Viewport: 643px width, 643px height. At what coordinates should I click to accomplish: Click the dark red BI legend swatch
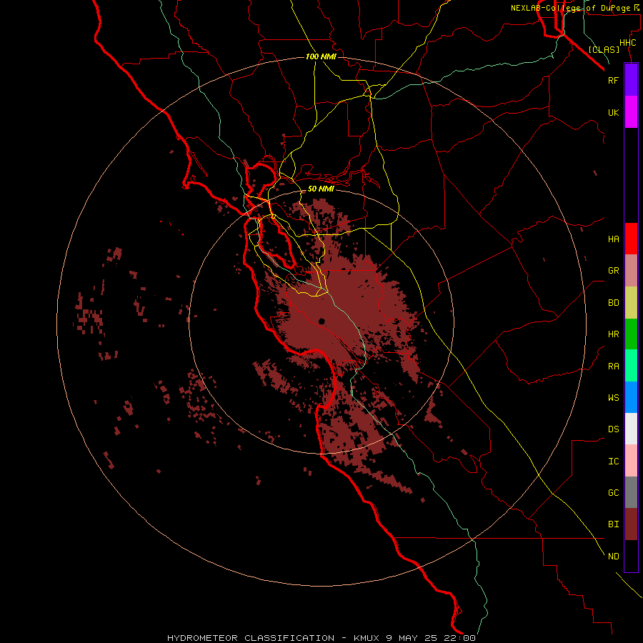click(x=631, y=524)
